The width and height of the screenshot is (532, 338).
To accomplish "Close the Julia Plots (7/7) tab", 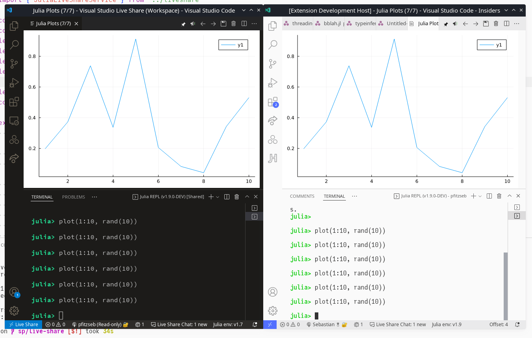I will pyautogui.click(x=76, y=24).
